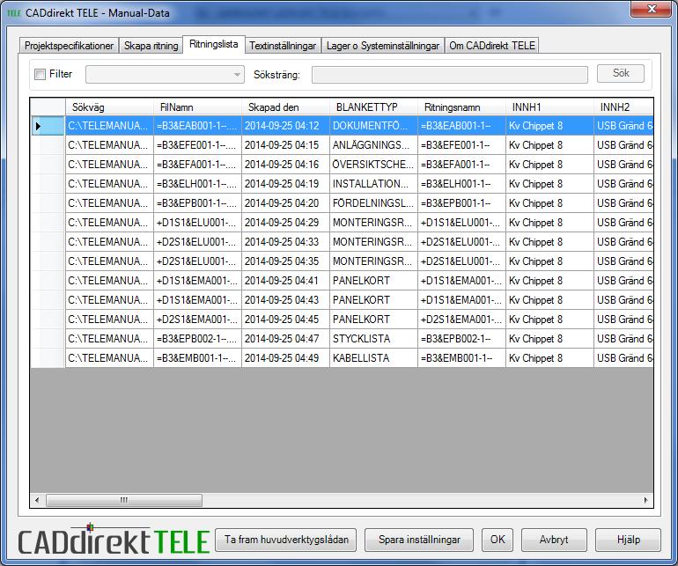
Task: Sort by the Sökväg column header
Action: pos(109,107)
